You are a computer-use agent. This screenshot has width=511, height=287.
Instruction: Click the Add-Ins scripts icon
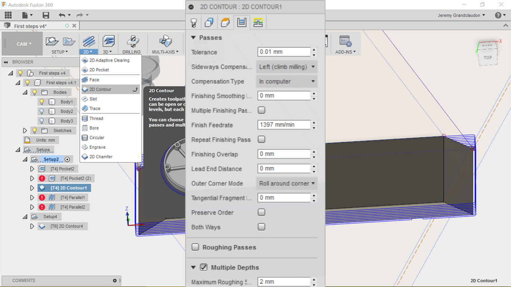[x=345, y=41]
